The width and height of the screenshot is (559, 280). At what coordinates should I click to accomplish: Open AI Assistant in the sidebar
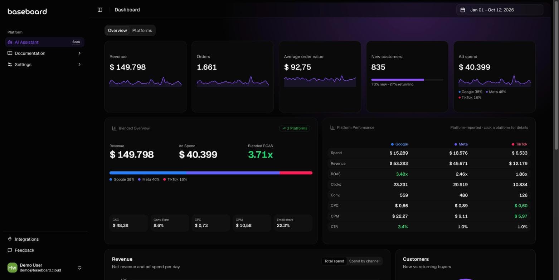[x=45, y=42]
